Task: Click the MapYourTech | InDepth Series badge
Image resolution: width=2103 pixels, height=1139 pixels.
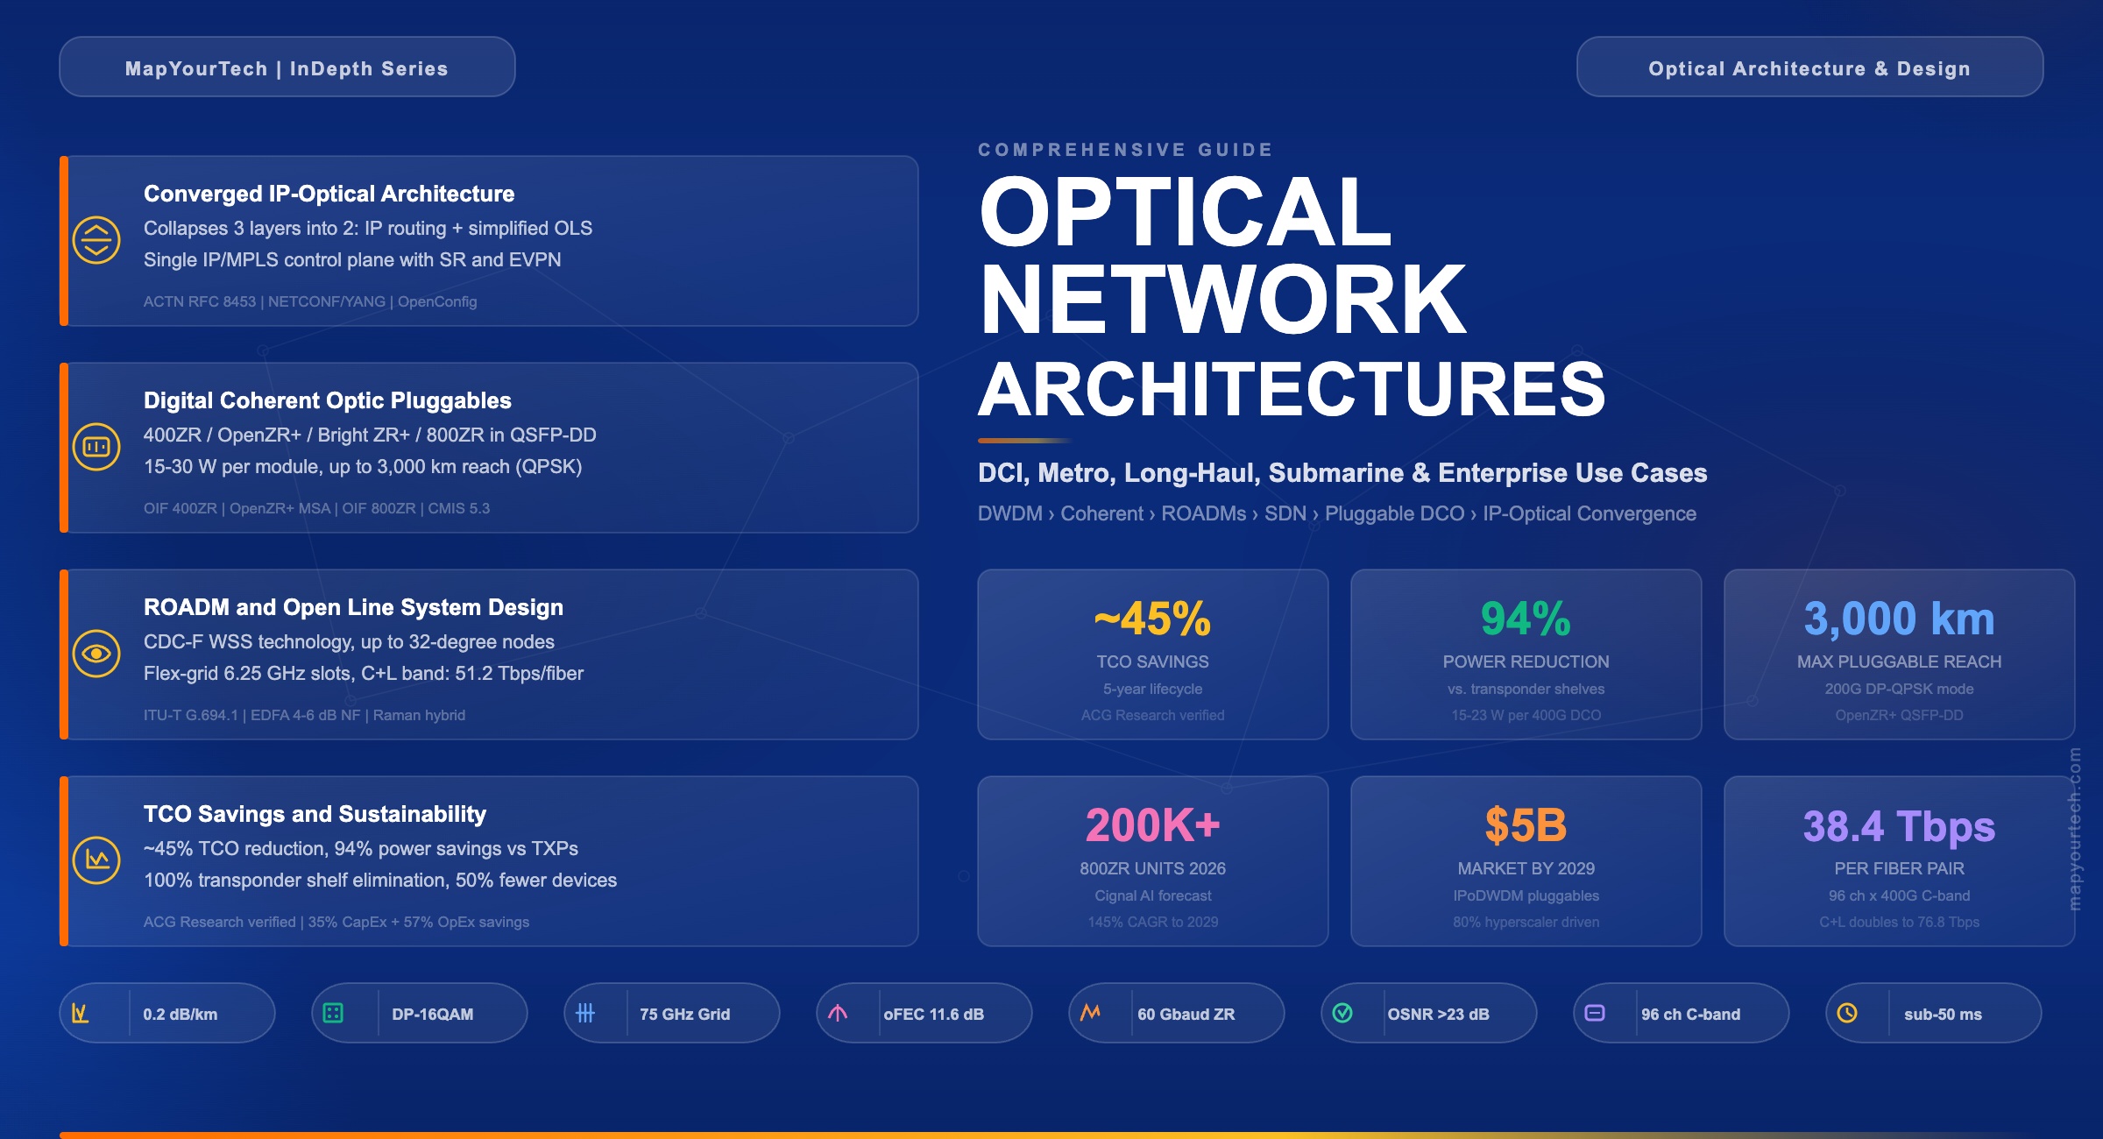Action: click(287, 67)
